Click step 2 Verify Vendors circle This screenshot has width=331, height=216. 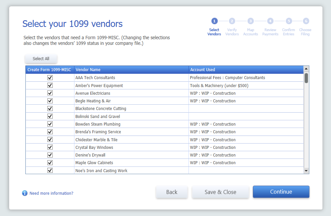(x=232, y=21)
